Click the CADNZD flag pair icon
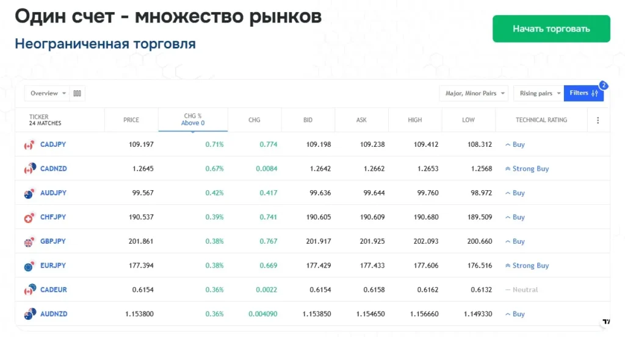 [x=29, y=169]
